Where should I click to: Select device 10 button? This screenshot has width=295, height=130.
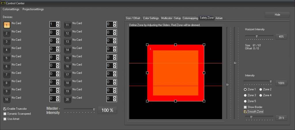pos(7,100)
